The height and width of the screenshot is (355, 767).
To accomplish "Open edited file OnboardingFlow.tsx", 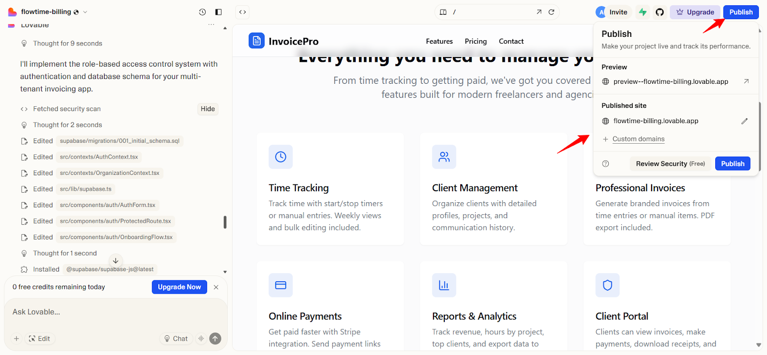I will click(x=116, y=237).
